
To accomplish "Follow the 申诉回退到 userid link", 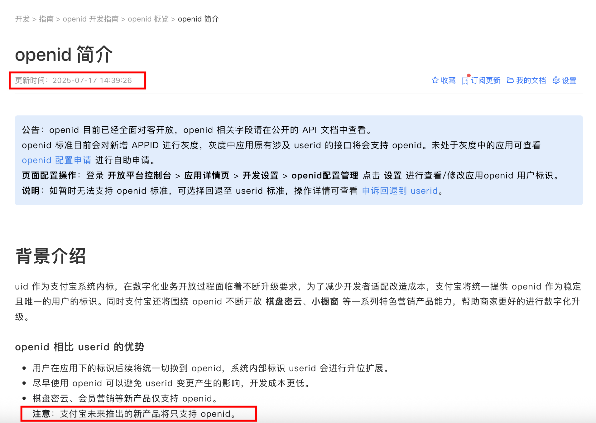I will click(x=400, y=191).
